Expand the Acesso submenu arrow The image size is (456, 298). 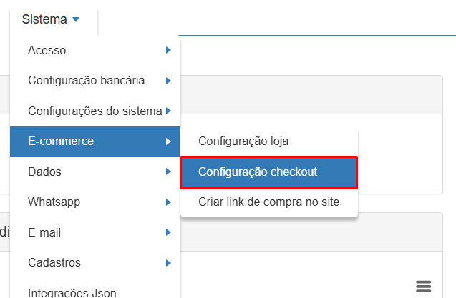(x=168, y=50)
